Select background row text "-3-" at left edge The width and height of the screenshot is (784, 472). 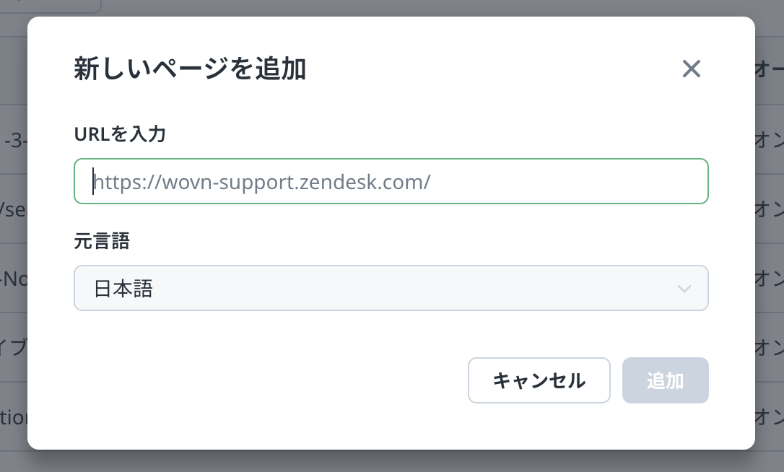click(x=15, y=140)
